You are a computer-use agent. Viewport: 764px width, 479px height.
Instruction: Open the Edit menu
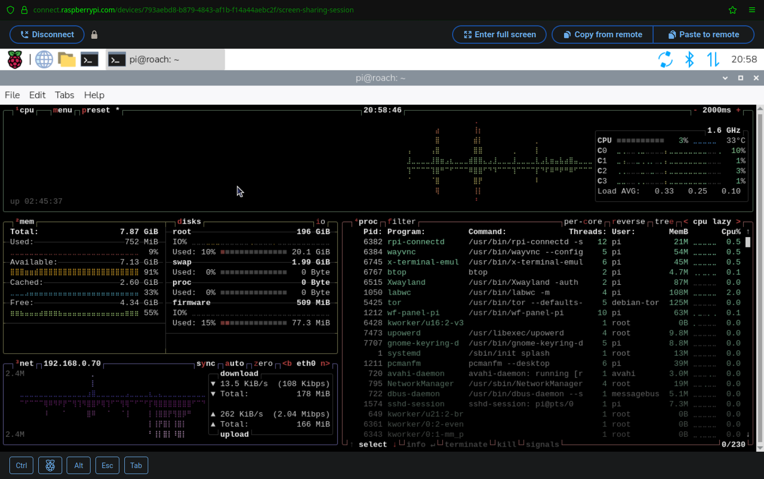37,95
